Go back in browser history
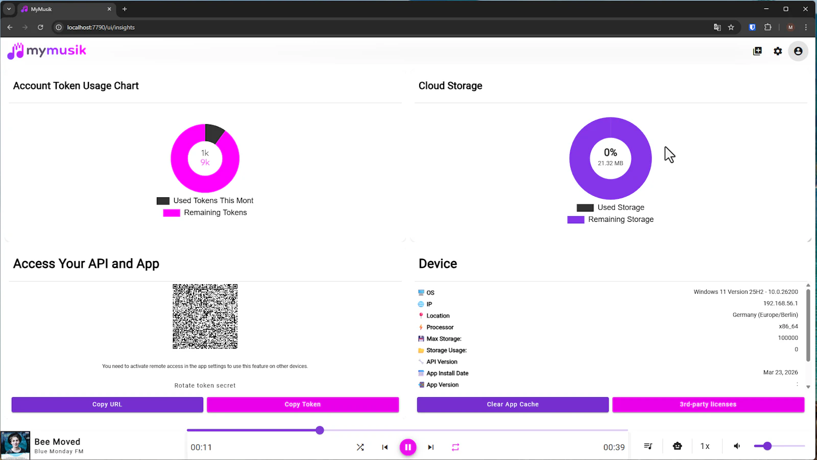Screen dimensions: 817x460 click(x=10, y=28)
